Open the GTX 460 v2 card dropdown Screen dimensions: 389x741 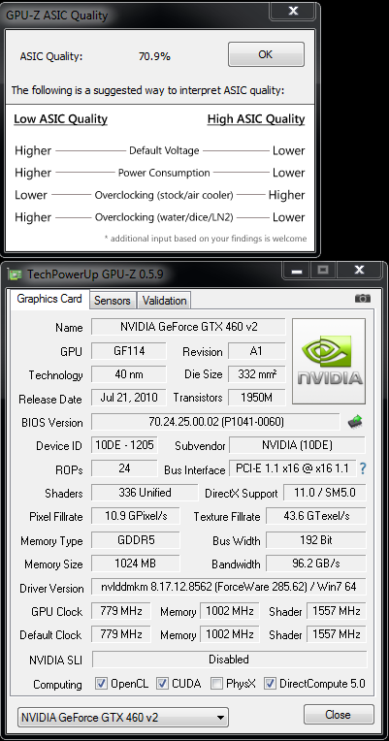123,718
